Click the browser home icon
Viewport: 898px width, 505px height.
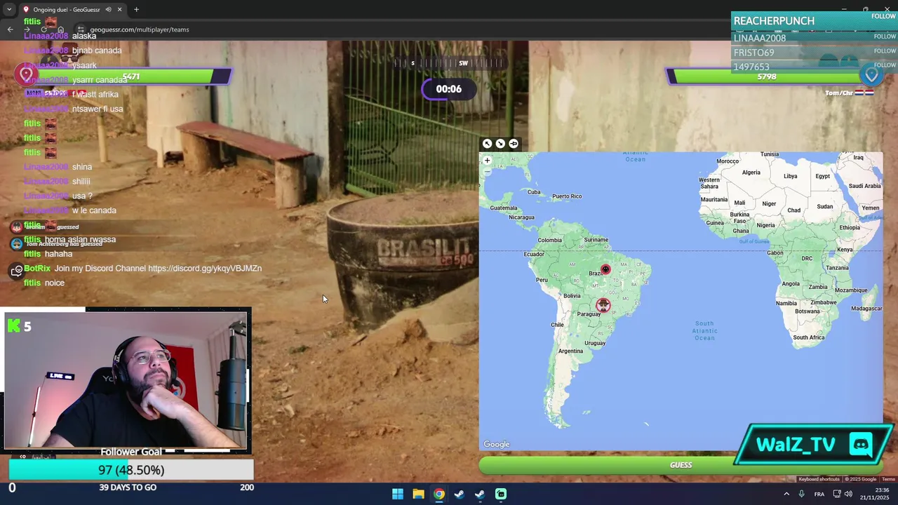click(60, 29)
